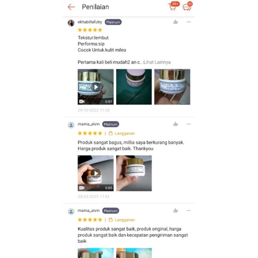Play the 0:05 review video
The height and width of the screenshot is (258, 258).
click(x=96, y=173)
